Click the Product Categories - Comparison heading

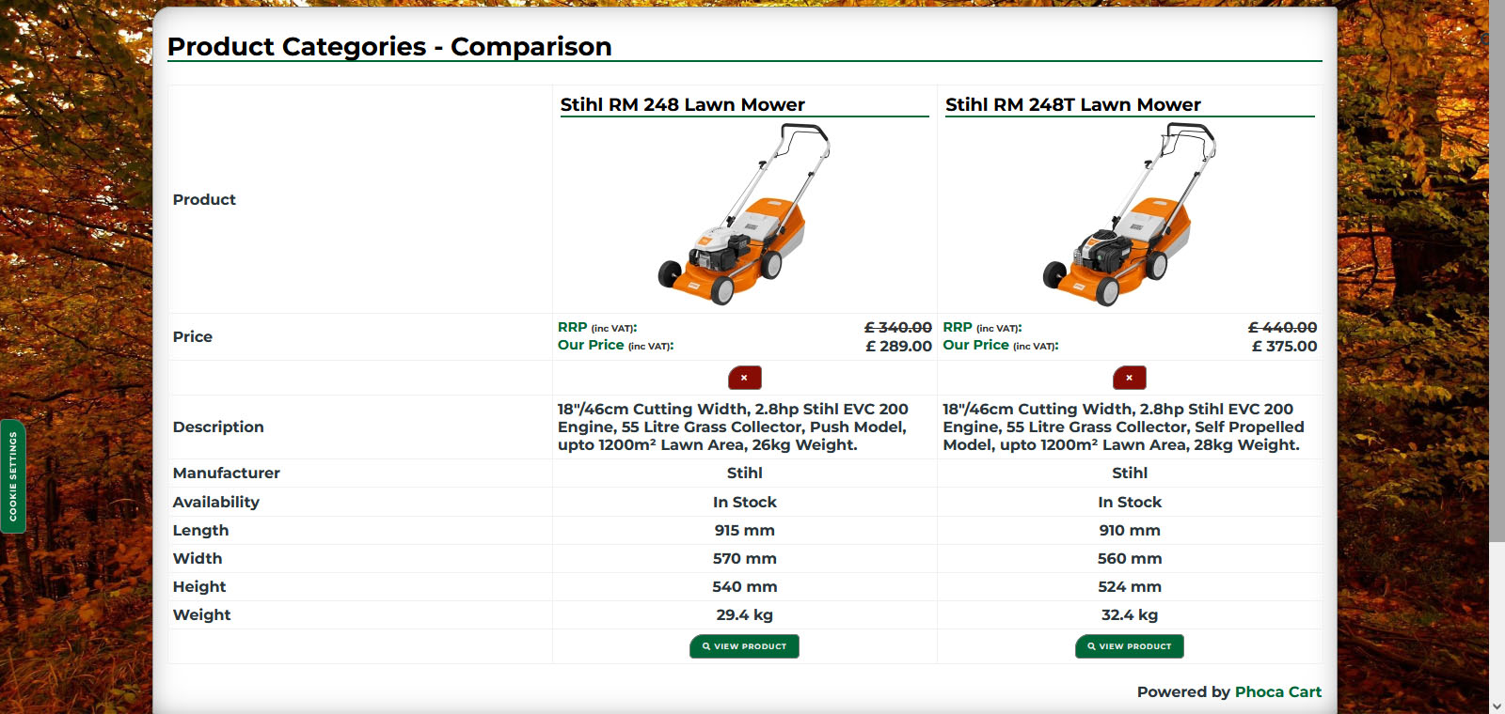click(389, 47)
